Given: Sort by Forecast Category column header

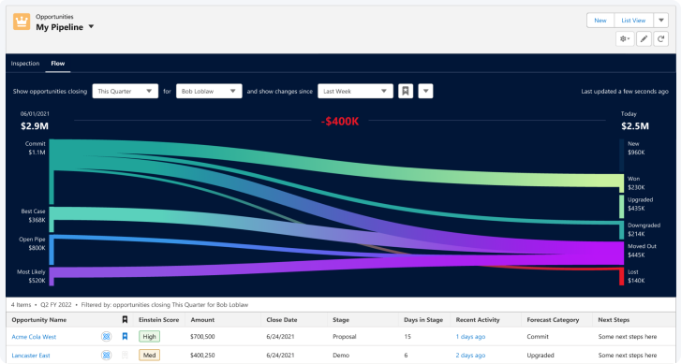Looking at the screenshot, I should coord(553,320).
